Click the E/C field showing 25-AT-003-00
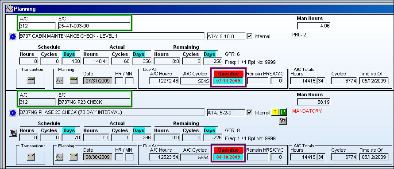This screenshot has width=394, height=169. click(94, 26)
